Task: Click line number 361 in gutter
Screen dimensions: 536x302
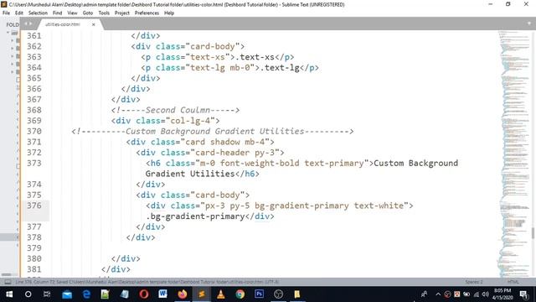Action: (x=34, y=35)
